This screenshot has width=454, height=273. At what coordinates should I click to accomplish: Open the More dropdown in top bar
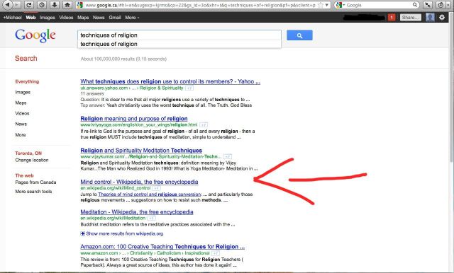coord(132,18)
